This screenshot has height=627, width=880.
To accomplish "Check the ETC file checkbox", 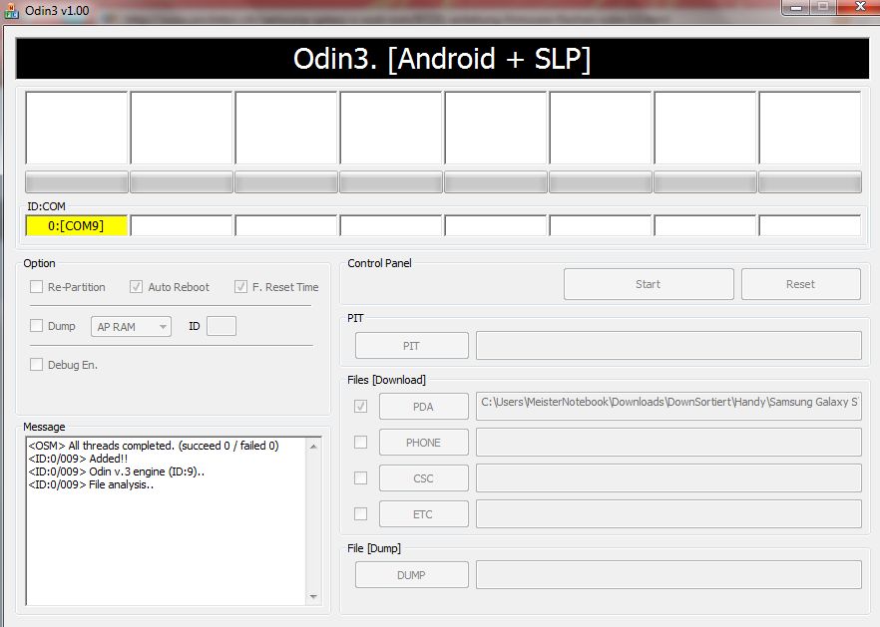I will (x=361, y=513).
